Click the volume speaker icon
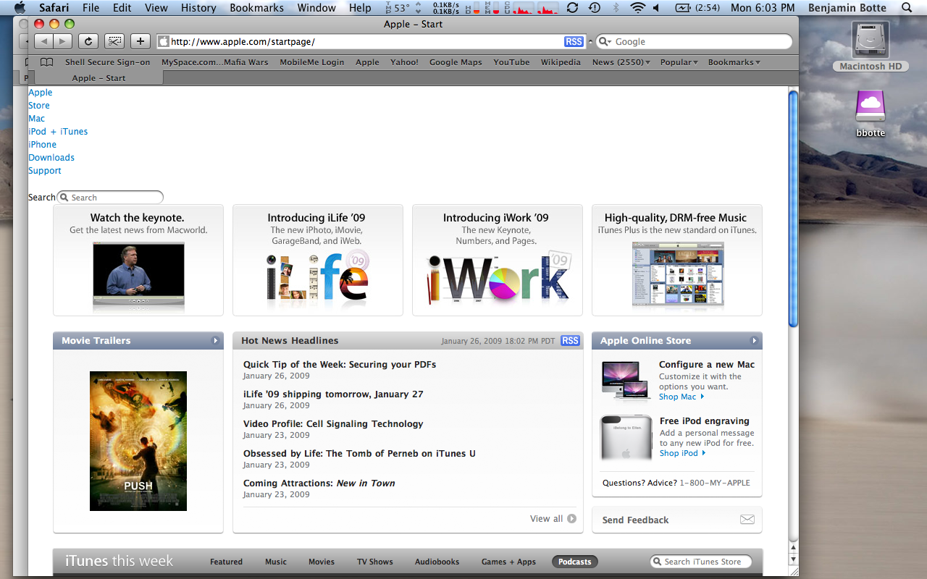The height and width of the screenshot is (579, 927). pyautogui.click(x=656, y=8)
